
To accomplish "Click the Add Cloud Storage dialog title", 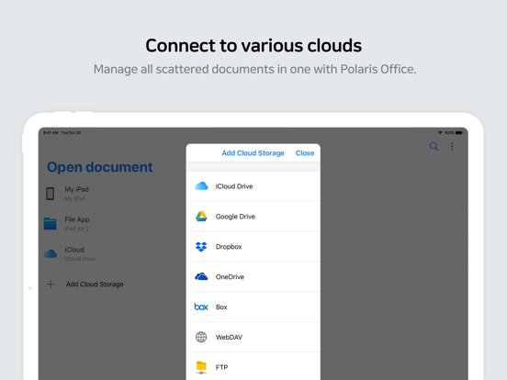I will click(x=253, y=153).
